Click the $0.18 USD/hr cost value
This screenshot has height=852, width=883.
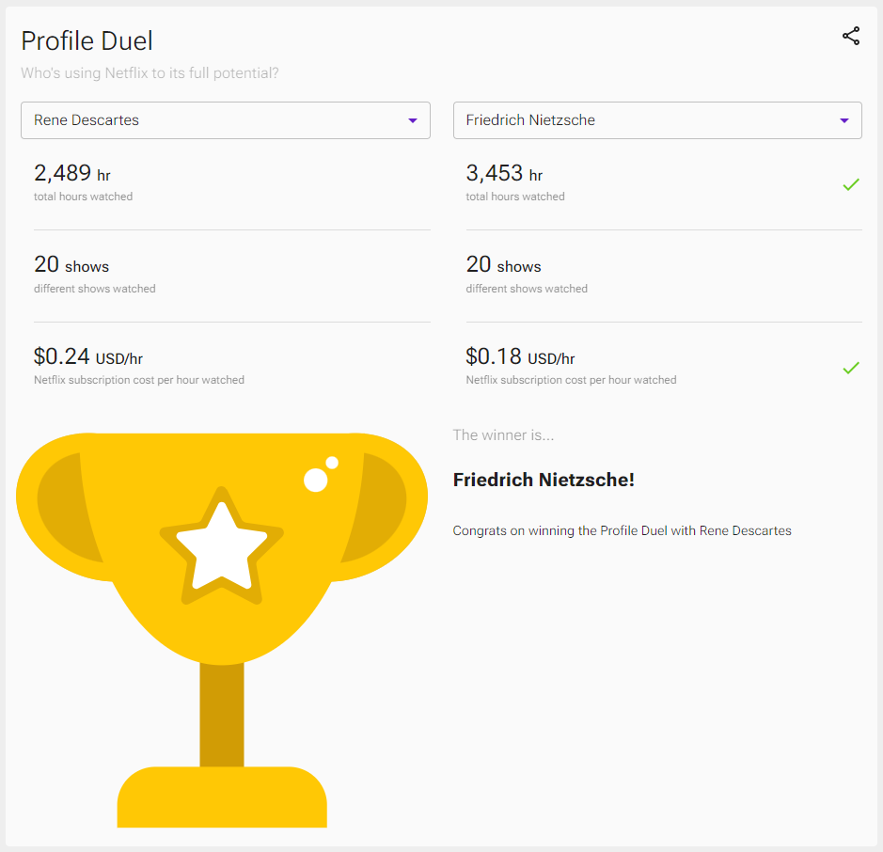pos(520,356)
